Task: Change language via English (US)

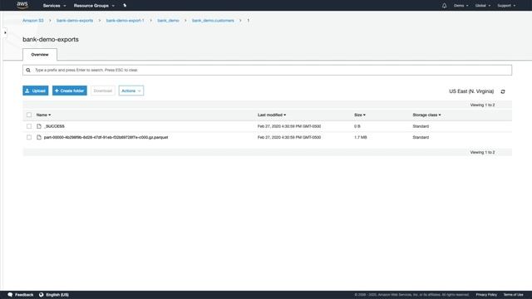Action: tap(57, 295)
